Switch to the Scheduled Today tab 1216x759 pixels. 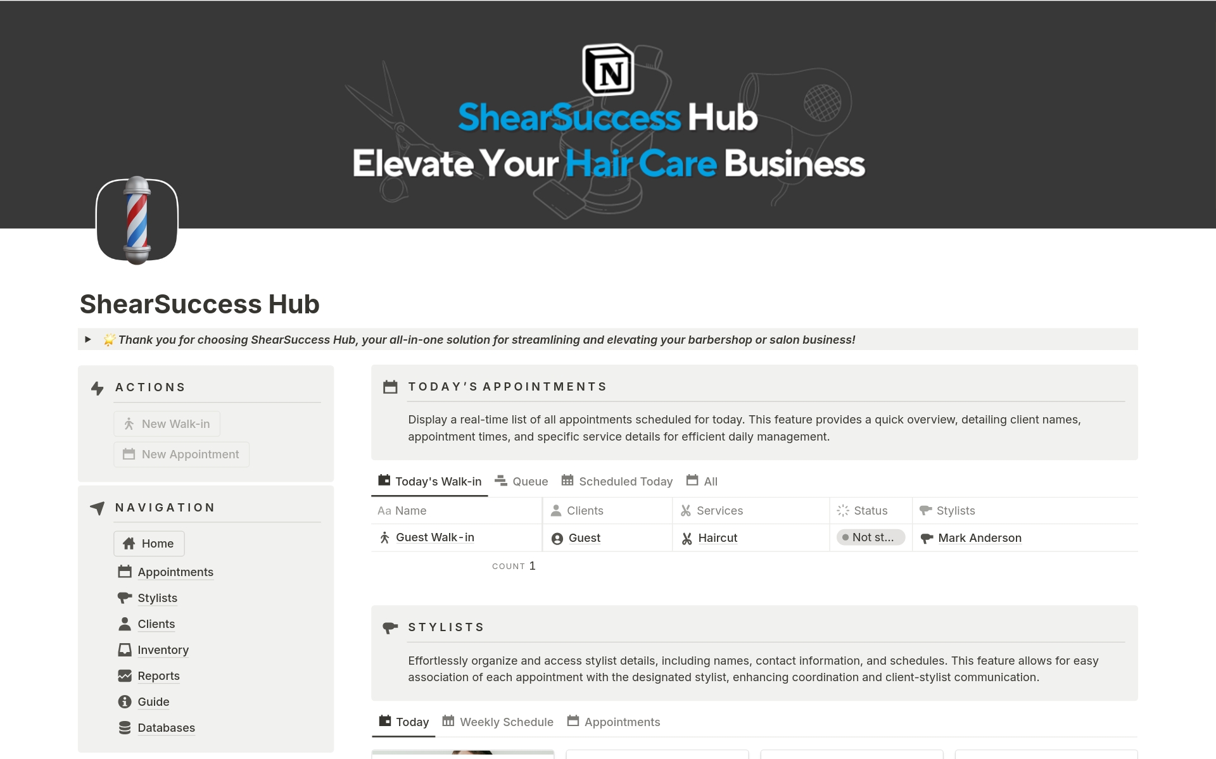(624, 481)
